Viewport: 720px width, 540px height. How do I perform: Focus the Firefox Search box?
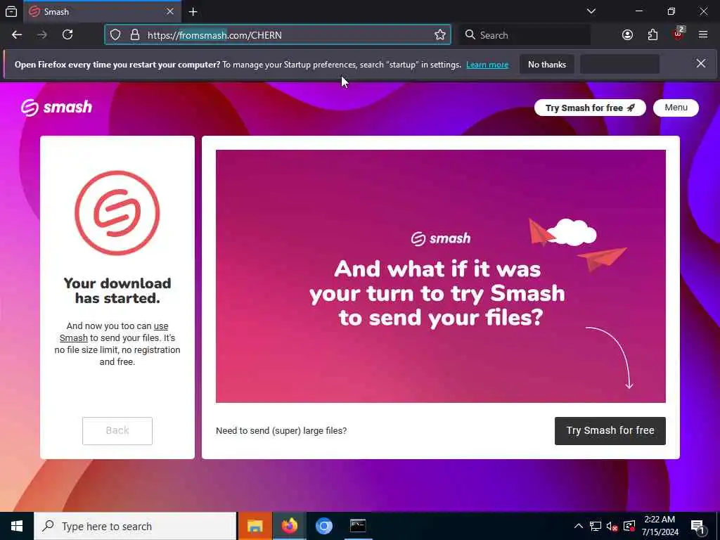pyautogui.click(x=526, y=35)
